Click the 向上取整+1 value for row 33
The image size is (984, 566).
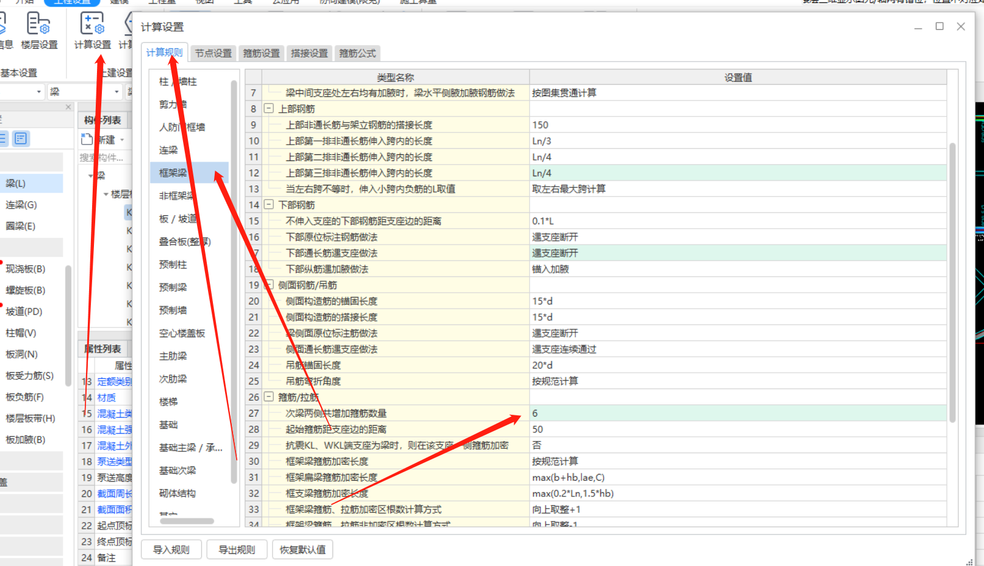point(738,509)
